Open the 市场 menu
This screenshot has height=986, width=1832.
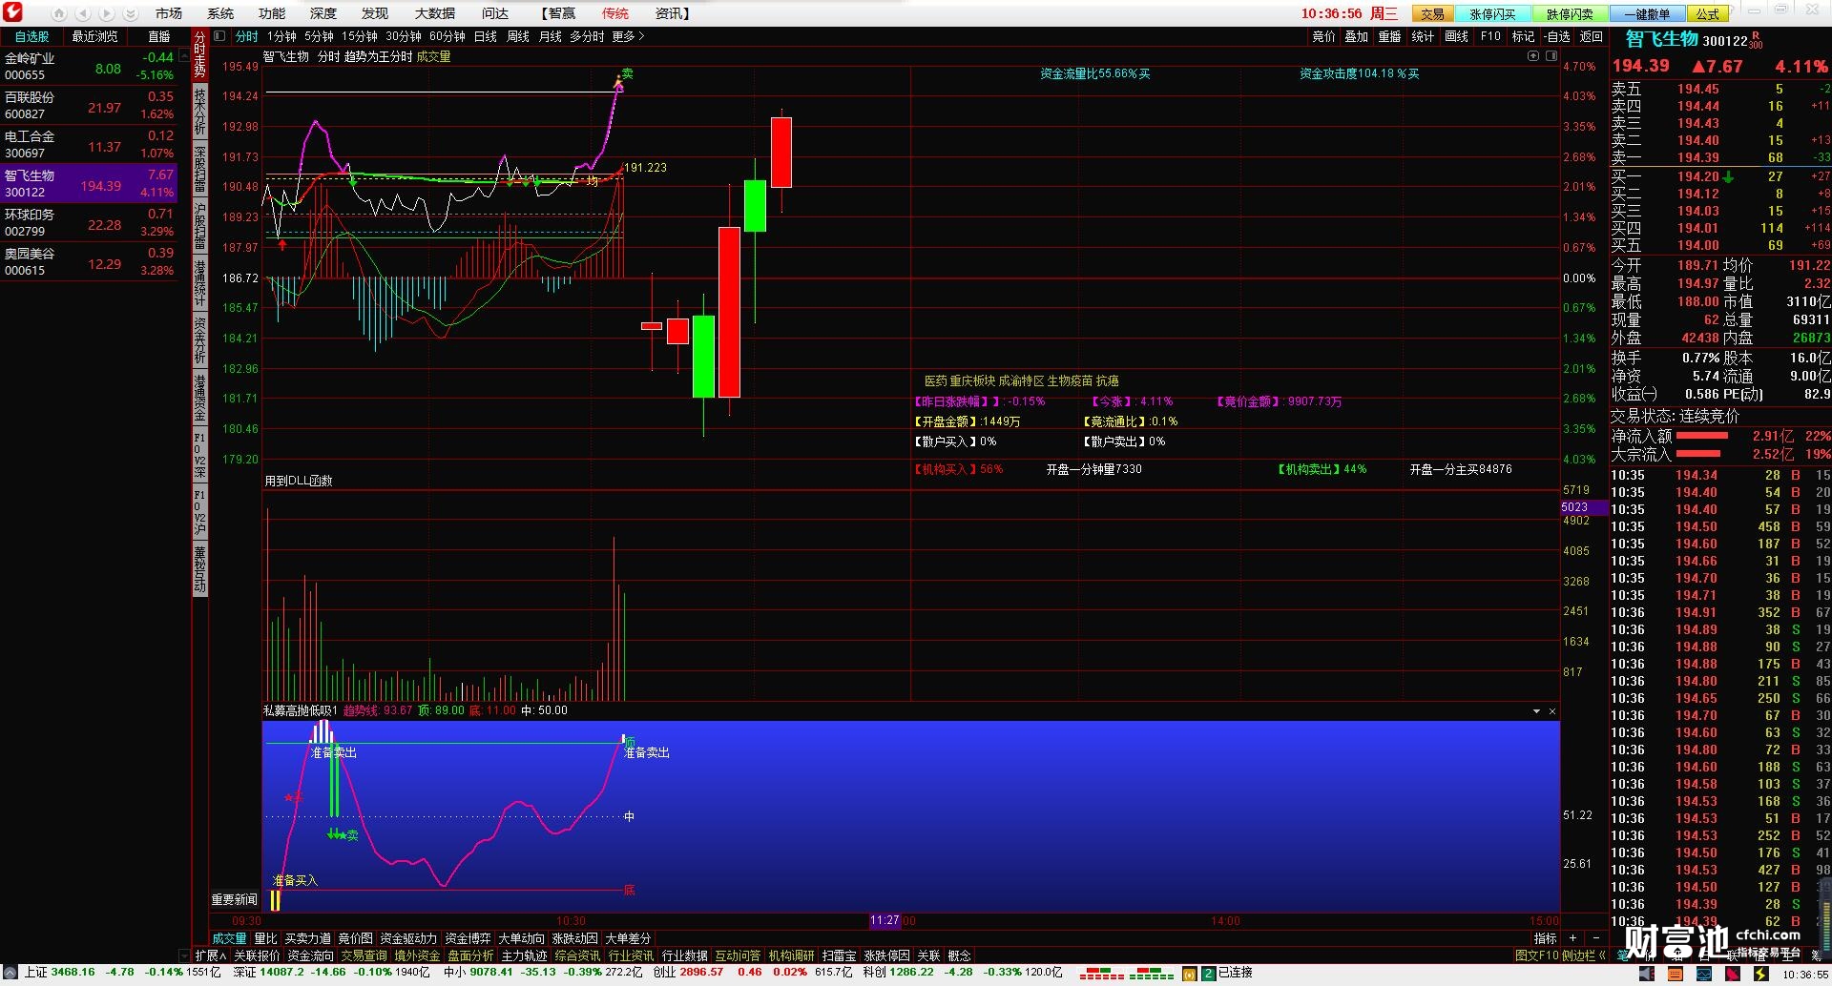tap(169, 13)
